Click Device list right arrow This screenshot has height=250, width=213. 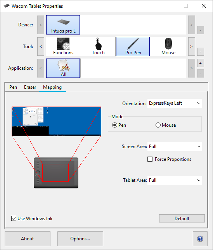[x=191, y=25]
